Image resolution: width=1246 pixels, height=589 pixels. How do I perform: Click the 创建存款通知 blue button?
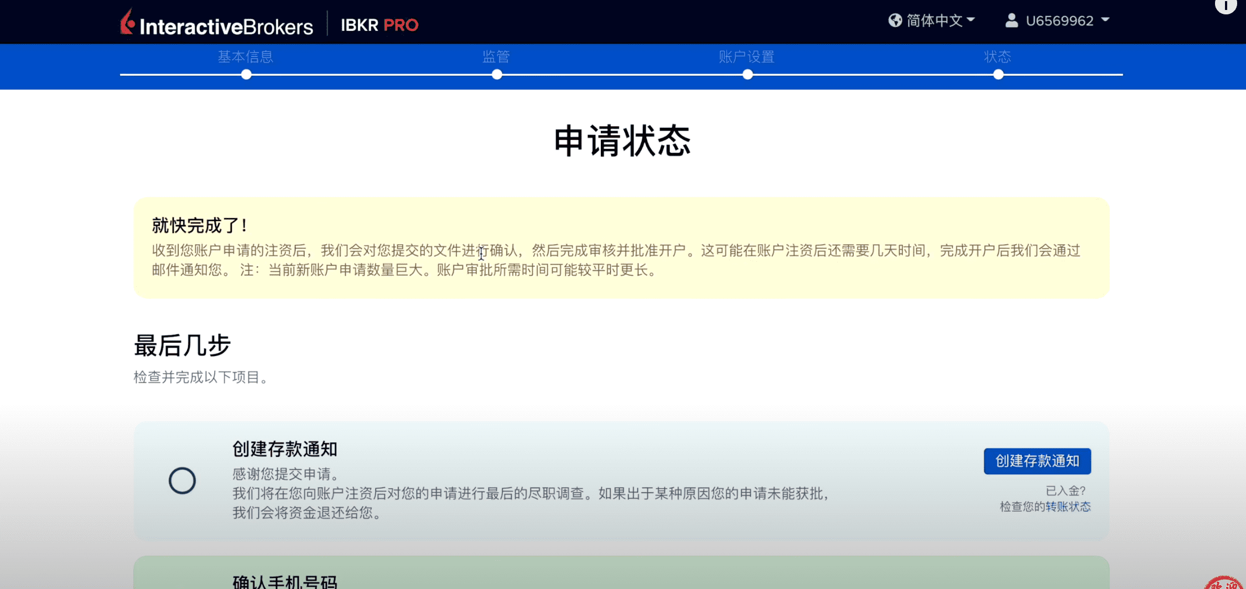(1037, 461)
